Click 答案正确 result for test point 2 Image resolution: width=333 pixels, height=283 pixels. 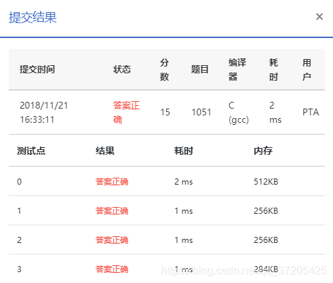pos(112,240)
